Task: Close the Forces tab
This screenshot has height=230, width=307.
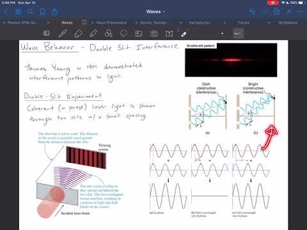Action: click(x=224, y=22)
